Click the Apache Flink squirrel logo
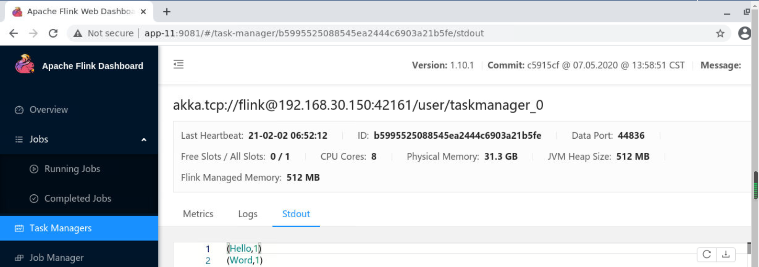The height and width of the screenshot is (267, 759). (x=25, y=64)
